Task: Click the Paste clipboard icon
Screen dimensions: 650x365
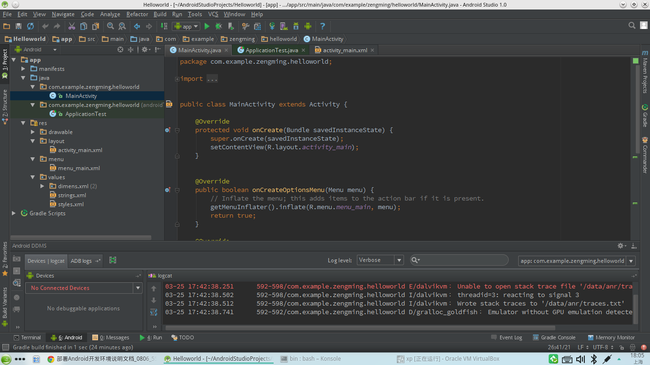Action: click(x=96, y=26)
